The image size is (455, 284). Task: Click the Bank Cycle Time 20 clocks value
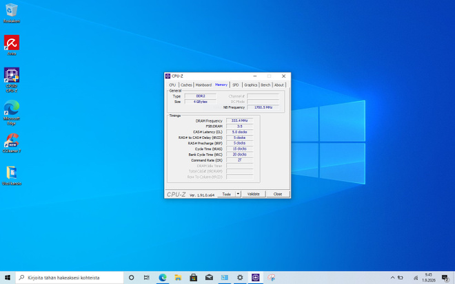[239, 154]
